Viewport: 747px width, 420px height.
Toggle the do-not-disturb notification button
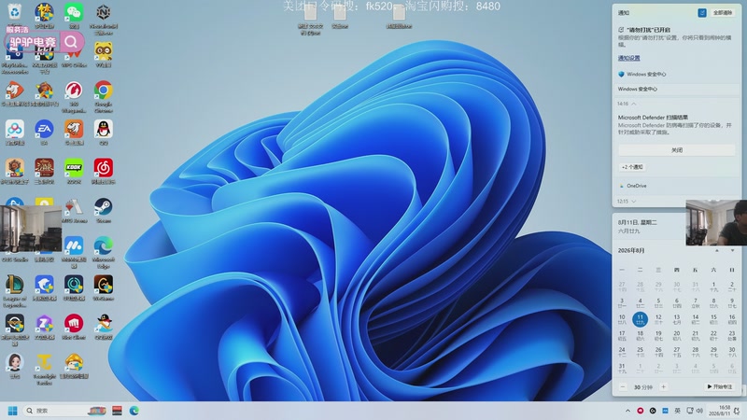pos(702,13)
